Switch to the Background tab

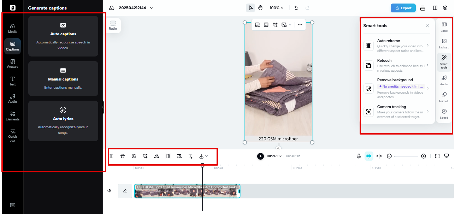[x=444, y=44]
